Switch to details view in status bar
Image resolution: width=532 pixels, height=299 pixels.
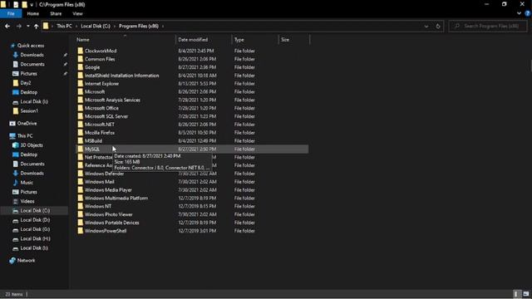click(516, 294)
